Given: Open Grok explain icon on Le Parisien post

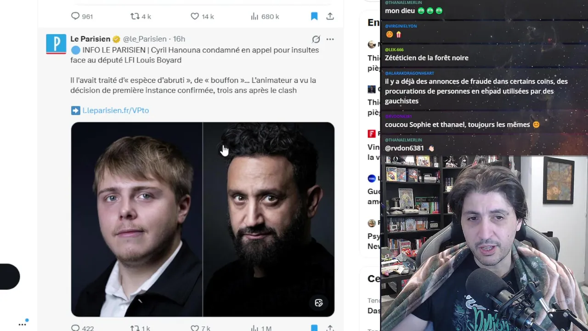Looking at the screenshot, I should click(316, 39).
